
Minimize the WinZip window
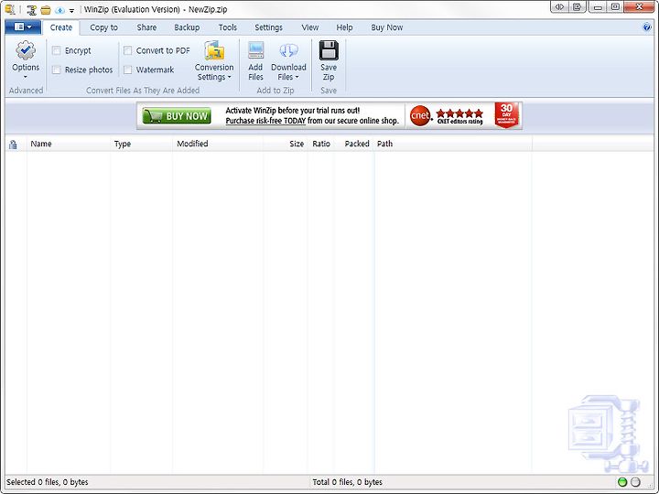click(598, 7)
